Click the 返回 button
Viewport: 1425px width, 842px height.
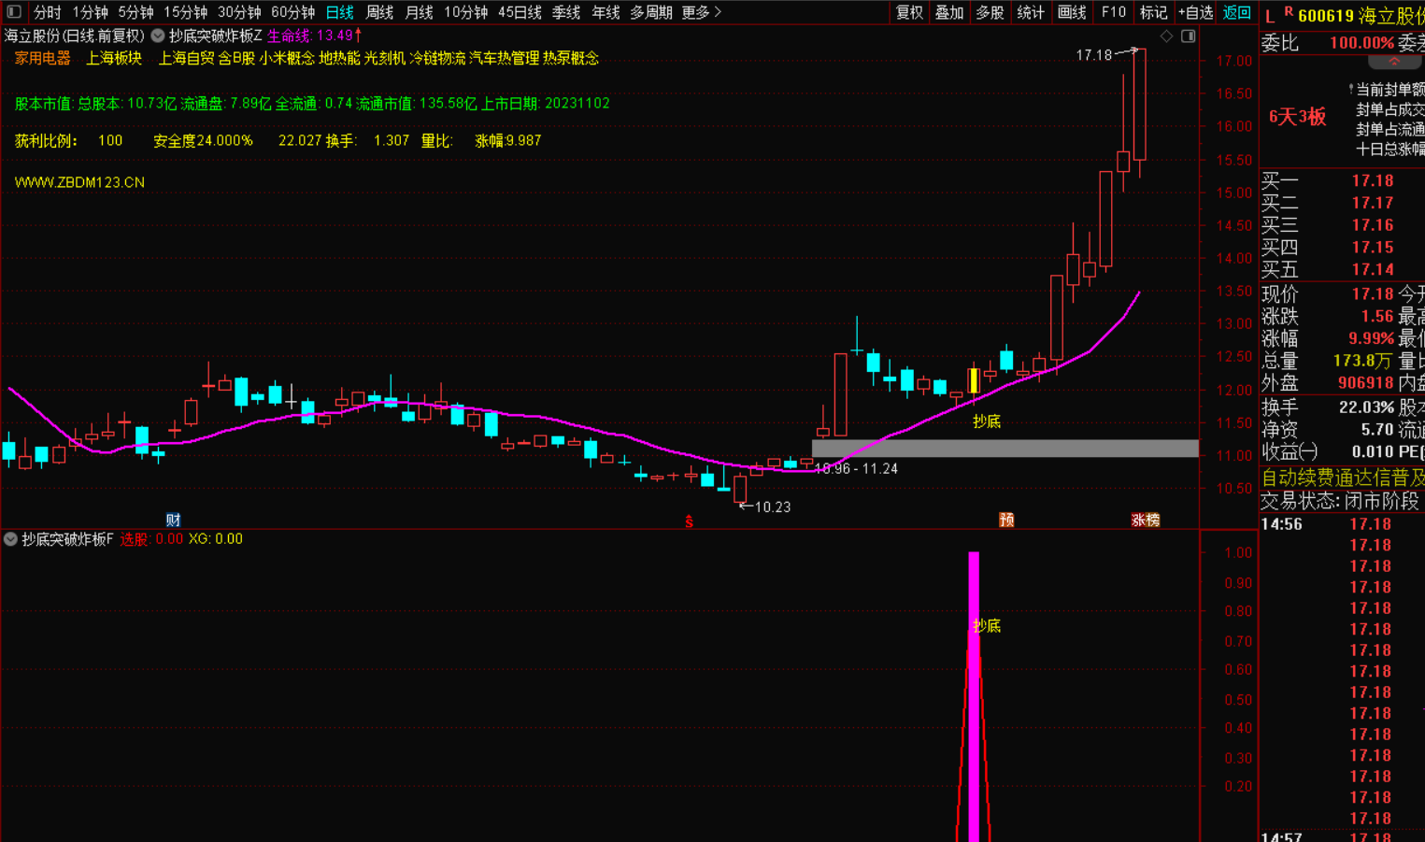pyautogui.click(x=1236, y=12)
